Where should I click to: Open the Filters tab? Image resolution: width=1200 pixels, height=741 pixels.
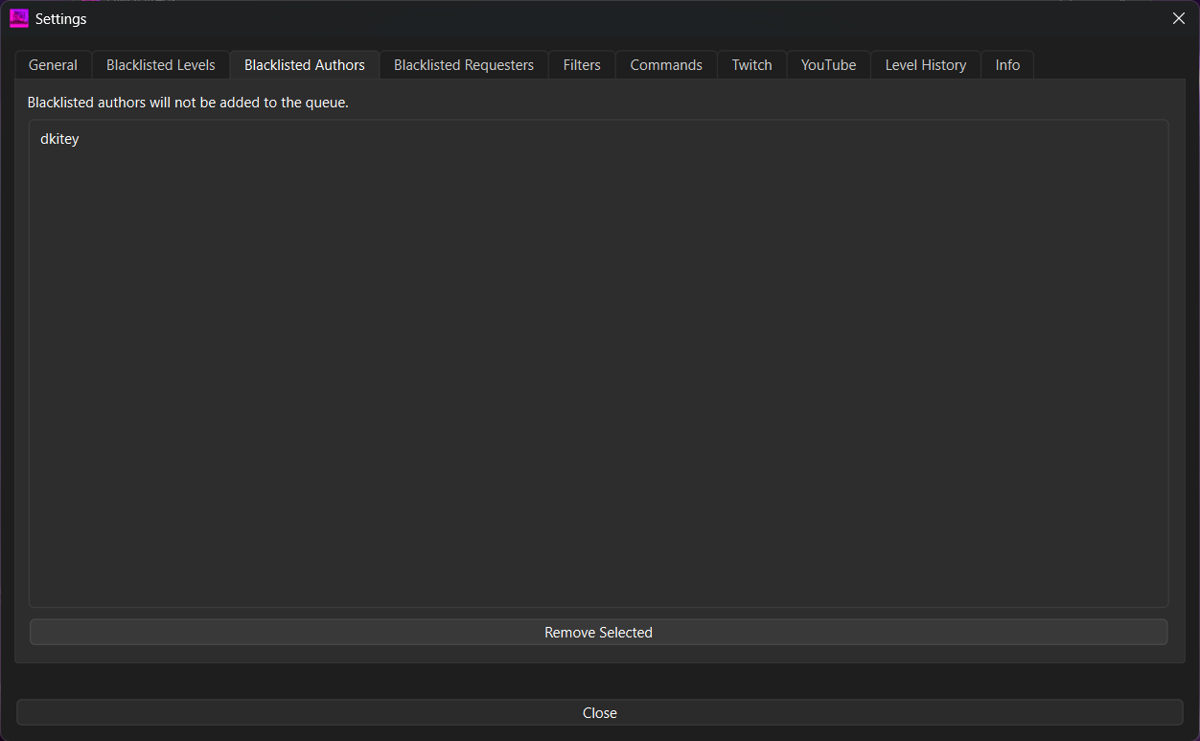pyautogui.click(x=582, y=65)
